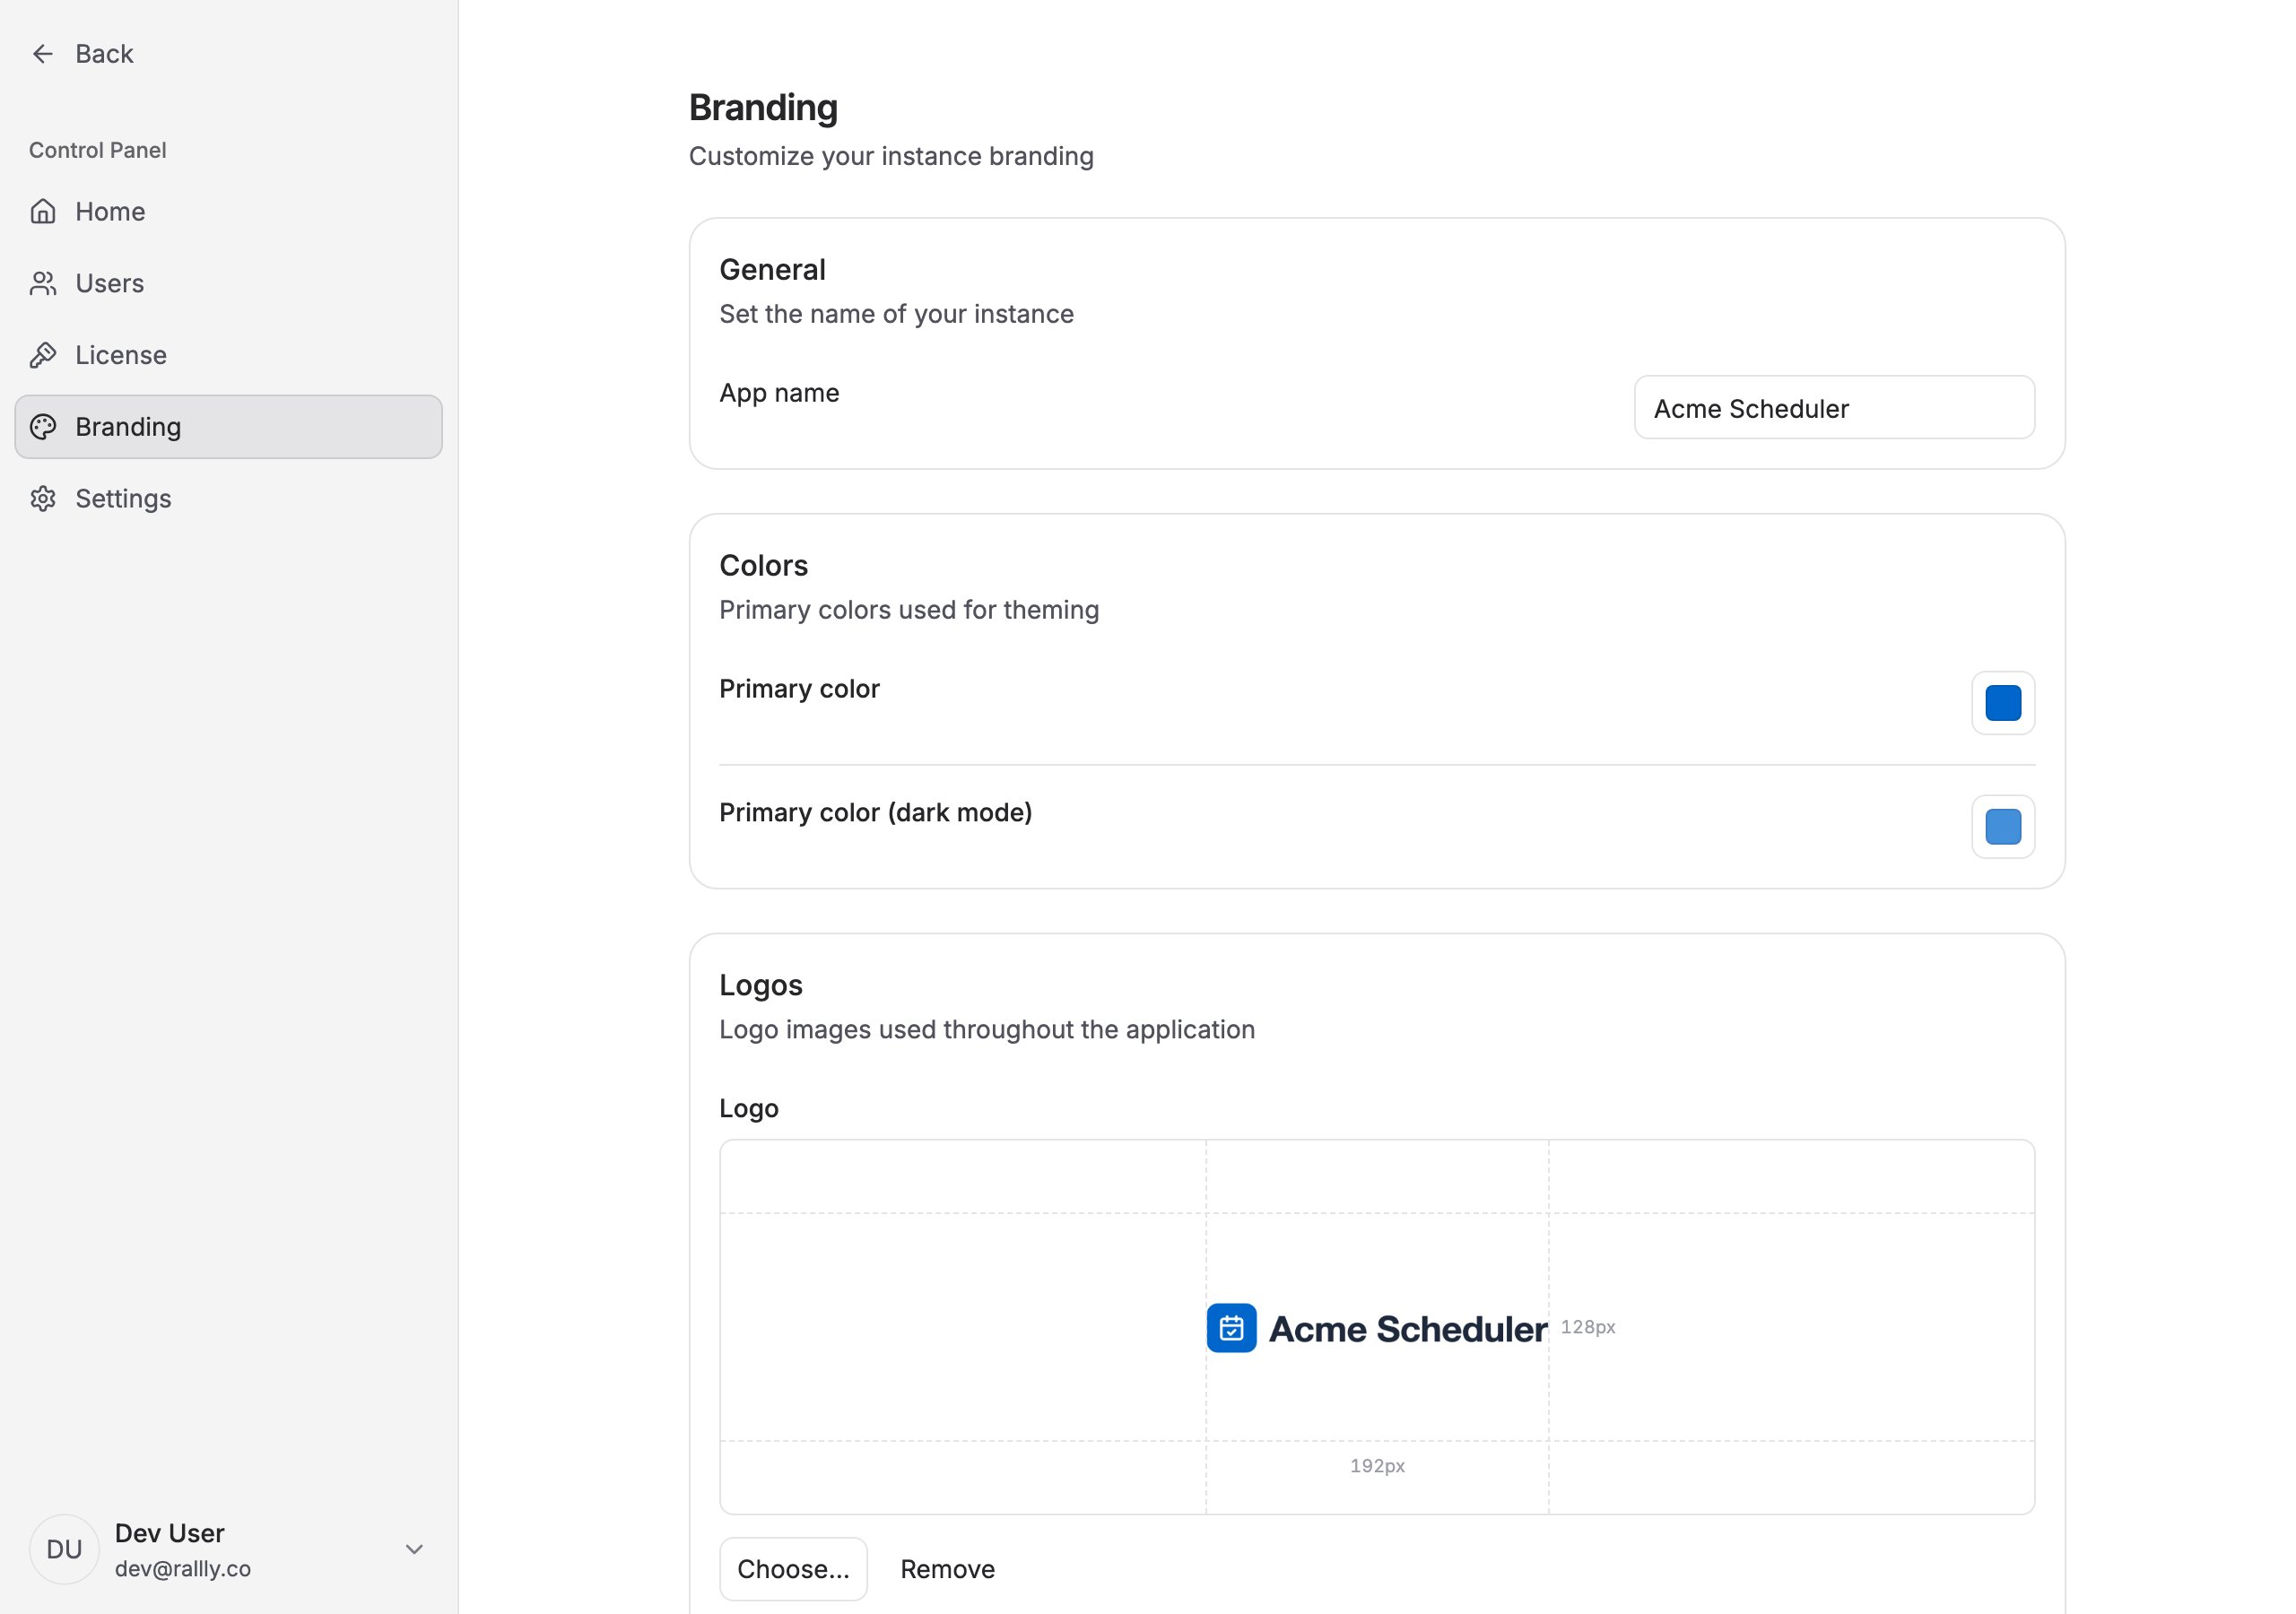
Task: Click the Dev User name
Action: [170, 1533]
